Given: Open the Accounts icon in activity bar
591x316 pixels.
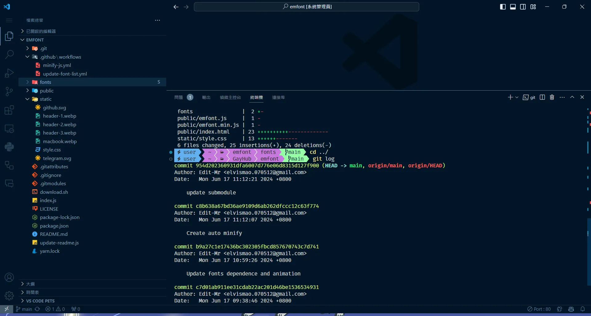Looking at the screenshot, I should [x=9, y=277].
